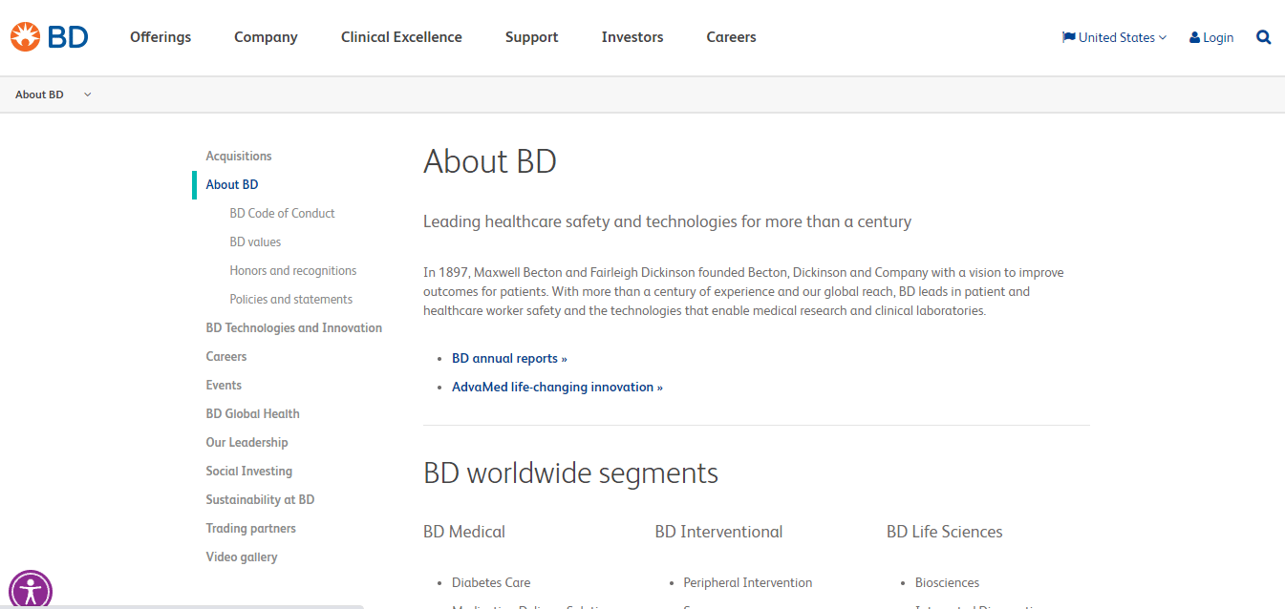Viewport: 1285px width, 609px height.
Task: Expand the About BD breadcrumb chevron
Action: point(88,94)
